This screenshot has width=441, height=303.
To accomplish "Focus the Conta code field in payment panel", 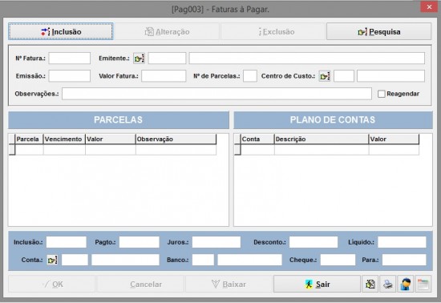I will click(75, 260).
